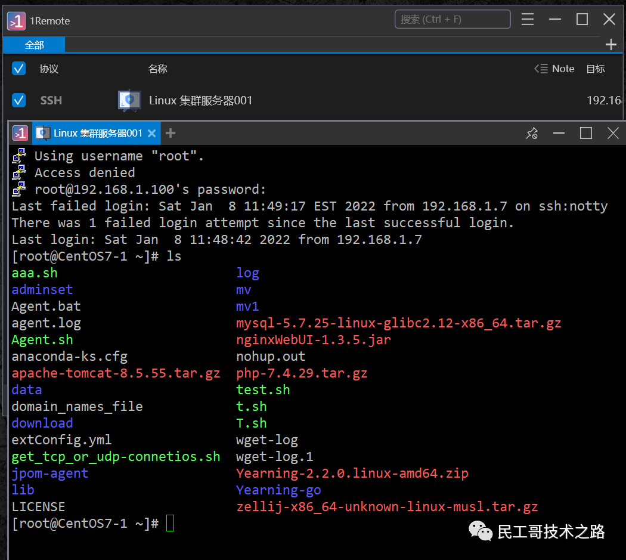Click the plus icon next to the session tab
This screenshot has width=626, height=560.
(x=171, y=132)
